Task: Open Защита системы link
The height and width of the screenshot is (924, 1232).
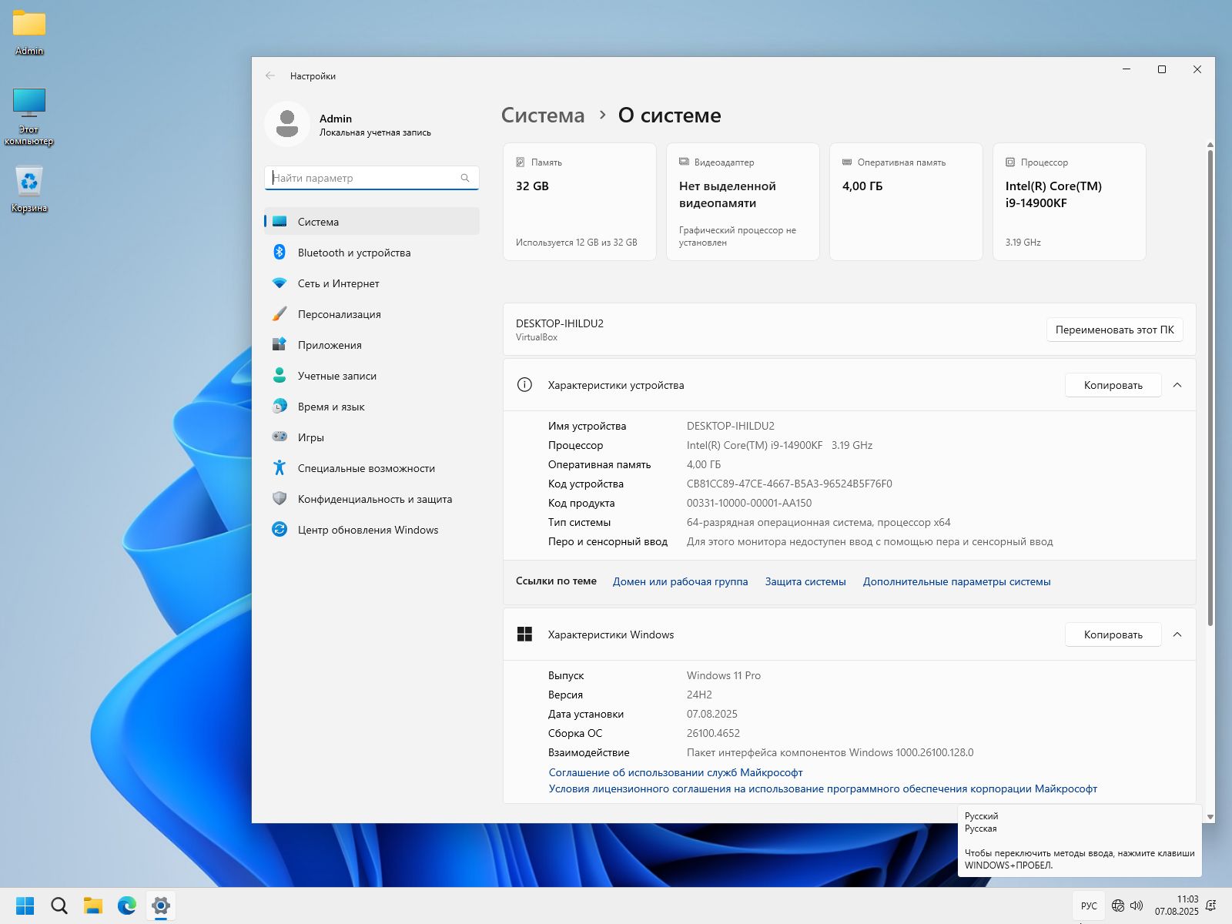Action: [805, 581]
